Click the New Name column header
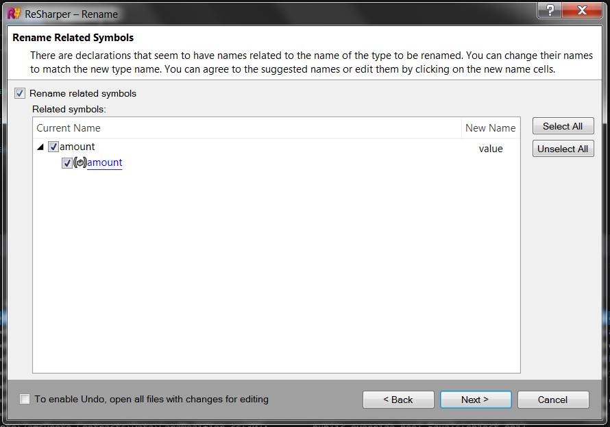 [x=491, y=128]
